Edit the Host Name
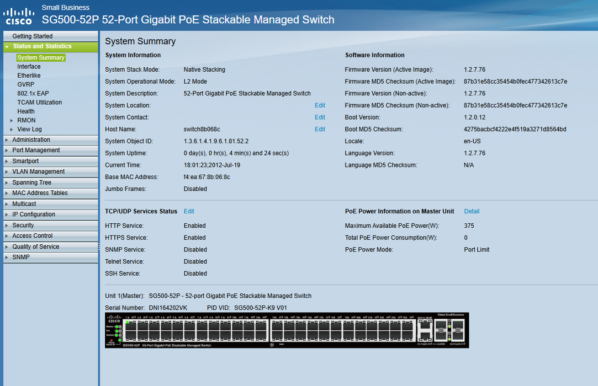This screenshot has height=386, width=598. 320,129
